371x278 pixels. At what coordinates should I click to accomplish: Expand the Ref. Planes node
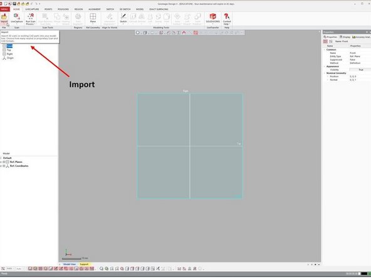(x=1, y=162)
